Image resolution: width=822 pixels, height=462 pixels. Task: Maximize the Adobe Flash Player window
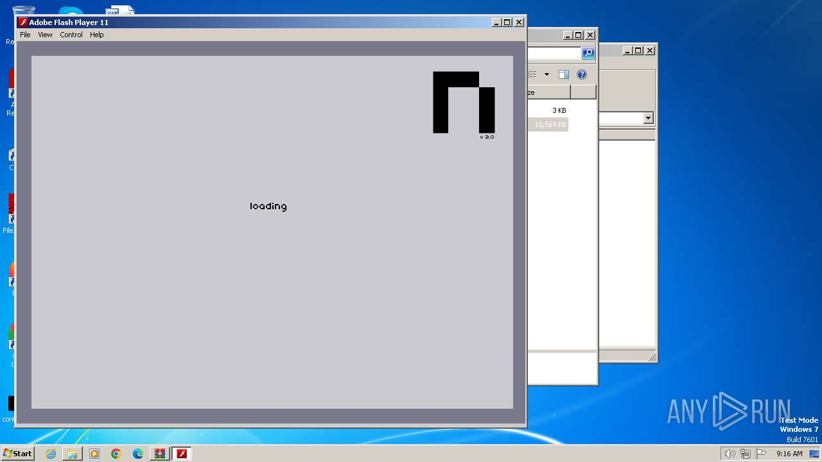click(x=507, y=22)
